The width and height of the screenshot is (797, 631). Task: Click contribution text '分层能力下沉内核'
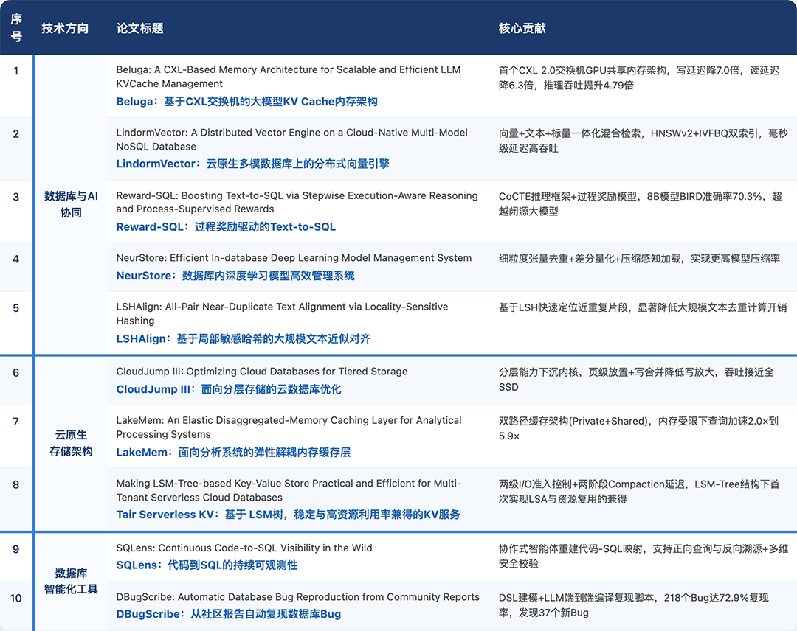point(636,380)
